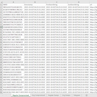Select hWID cell 686KW81TH1J7YCBWDCY
Viewport: 97px width, 97px height.
pyautogui.click(x=13, y=25)
